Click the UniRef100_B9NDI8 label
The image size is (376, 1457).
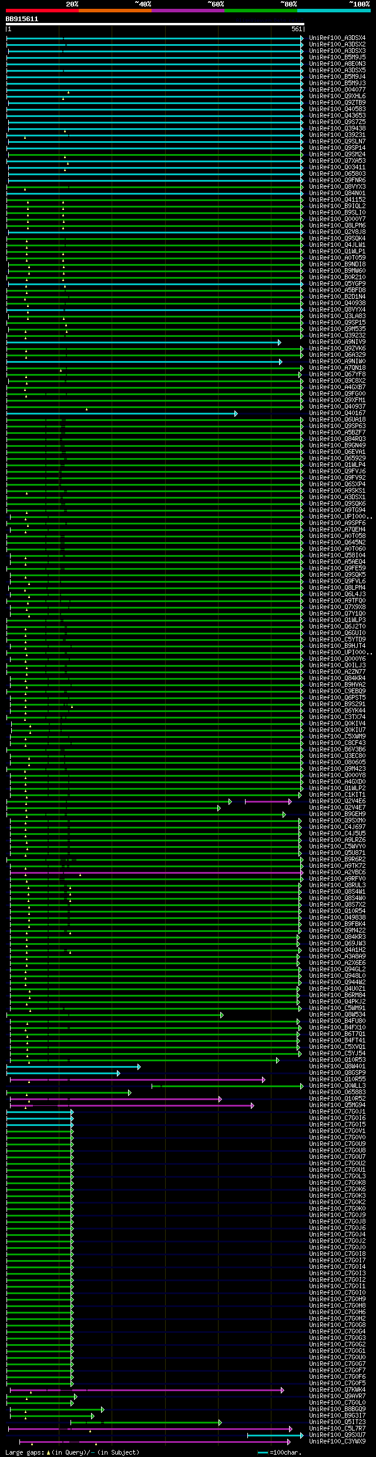(337, 264)
